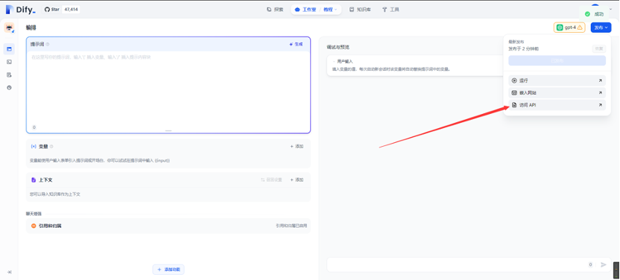Click the orange 引用和归属 citation icon

34,226
